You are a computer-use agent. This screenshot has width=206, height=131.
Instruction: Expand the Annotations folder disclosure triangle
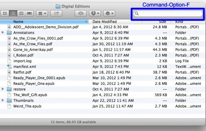tap(3, 33)
